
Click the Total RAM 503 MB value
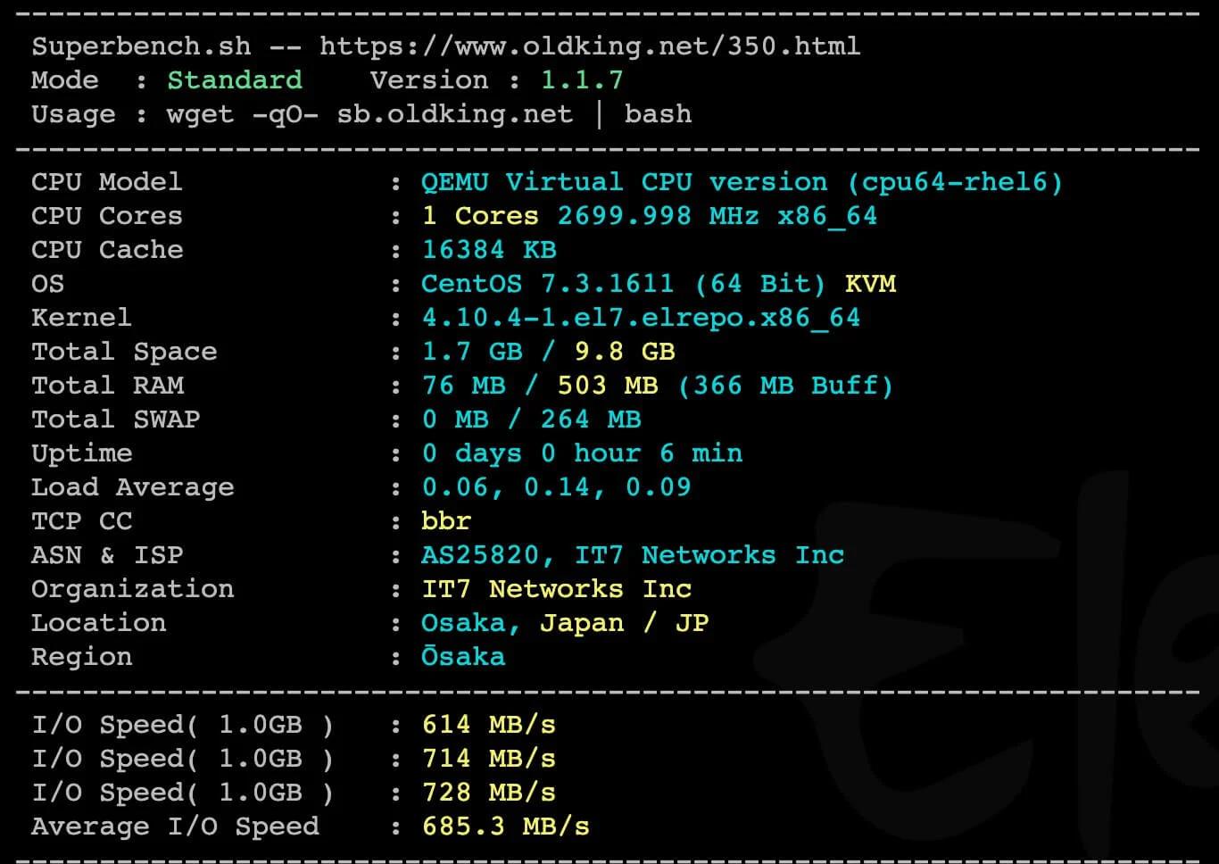608,386
